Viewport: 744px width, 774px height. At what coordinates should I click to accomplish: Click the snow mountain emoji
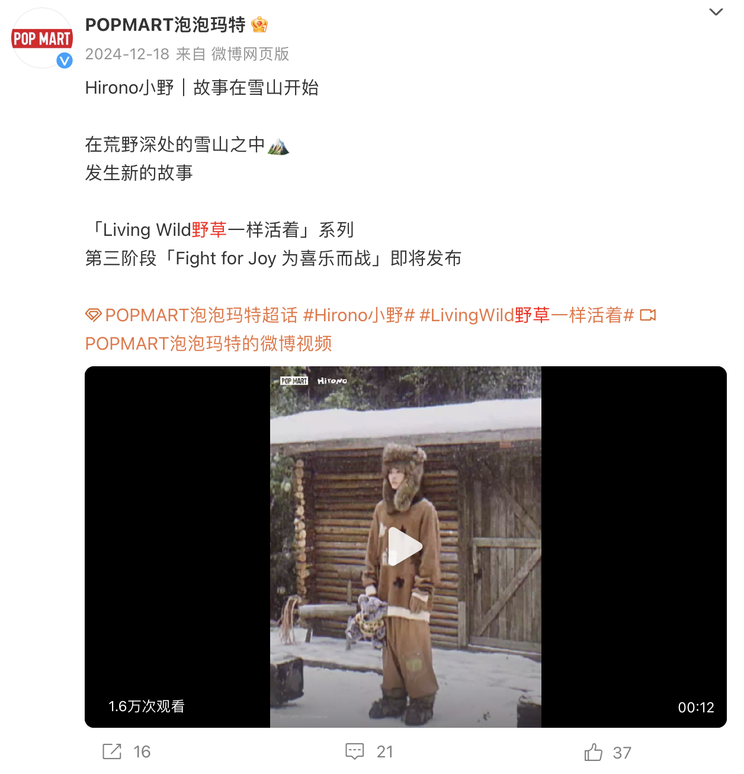tap(278, 145)
